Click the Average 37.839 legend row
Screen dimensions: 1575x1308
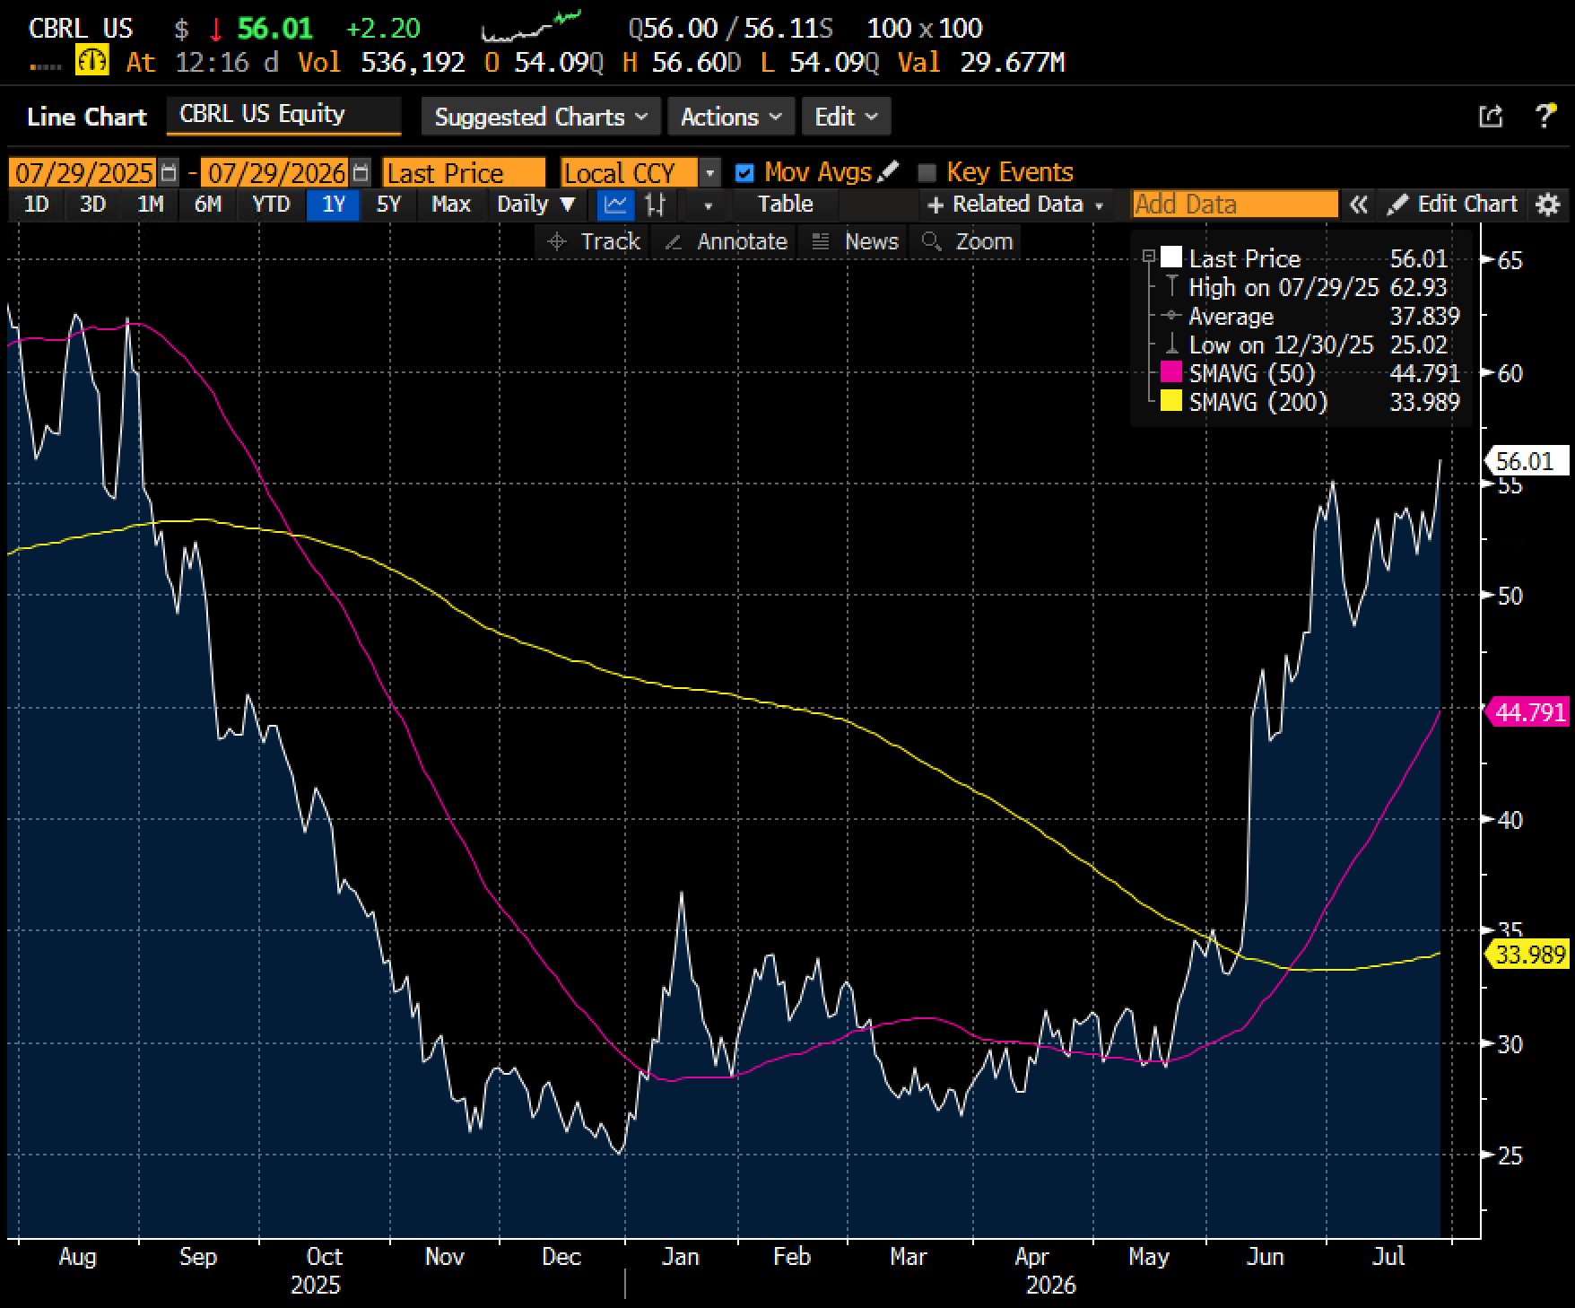click(x=1311, y=316)
